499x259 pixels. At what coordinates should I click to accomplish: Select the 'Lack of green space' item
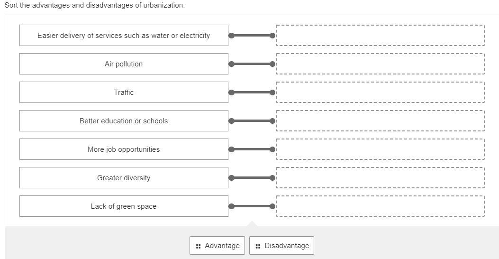124,206
